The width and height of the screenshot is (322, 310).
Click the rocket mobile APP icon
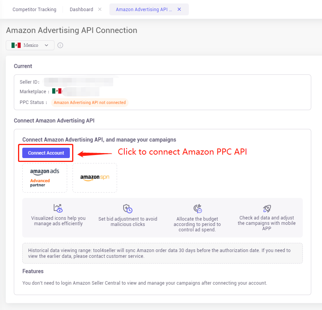coord(267,209)
